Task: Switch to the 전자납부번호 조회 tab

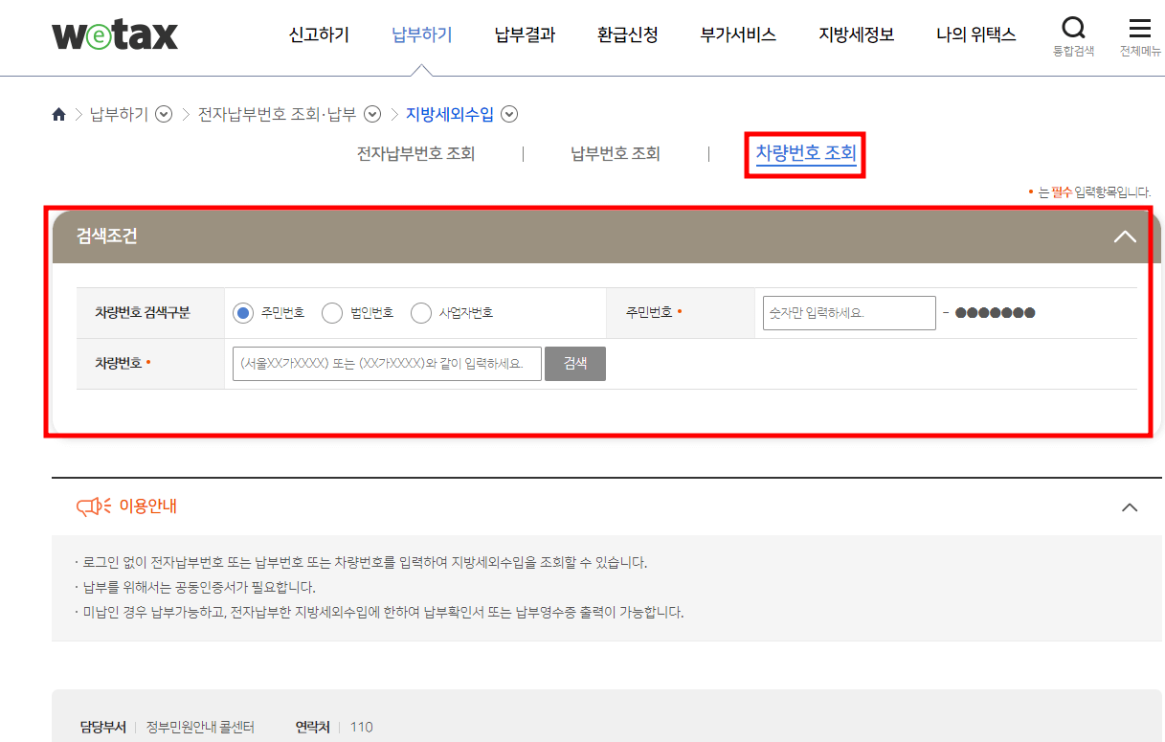Action: (414, 153)
